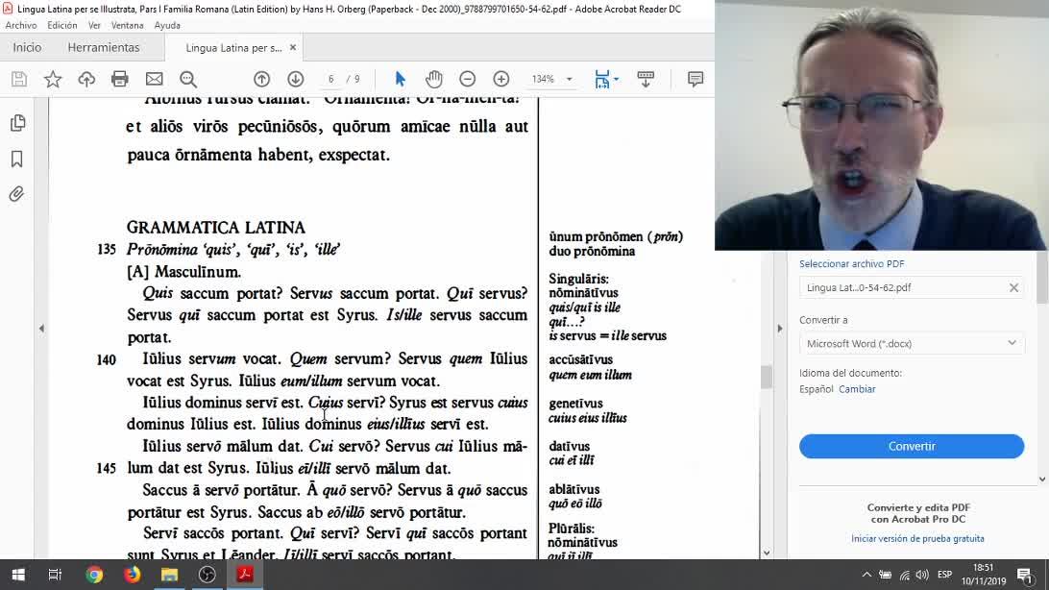This screenshot has height=590, width=1049.
Task: Click the document vertical scrollbar thumb
Action: point(766,378)
